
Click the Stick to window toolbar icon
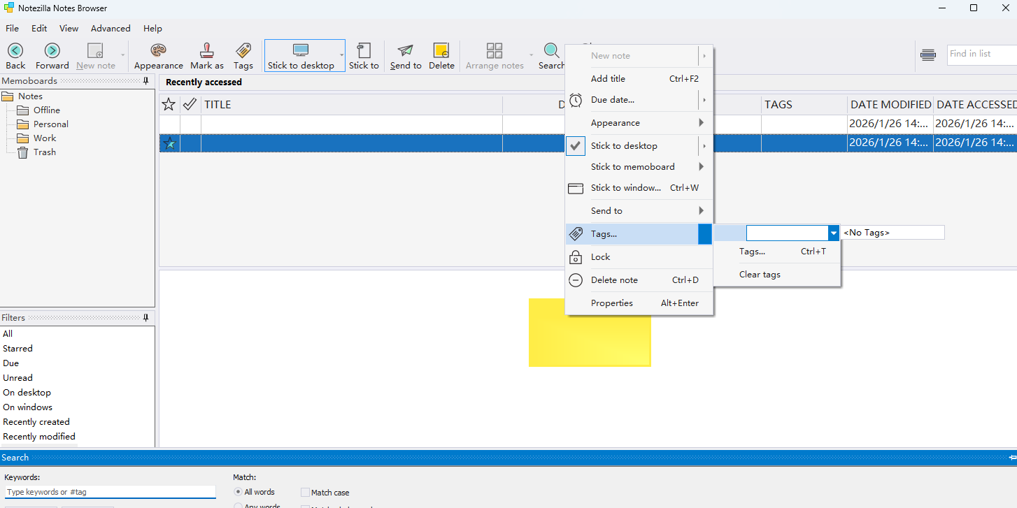[364, 51]
